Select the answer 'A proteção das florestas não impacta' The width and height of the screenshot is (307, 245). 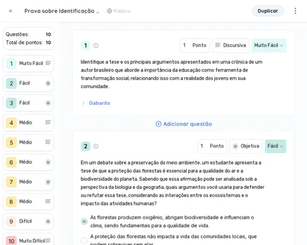pyautogui.click(x=84, y=241)
